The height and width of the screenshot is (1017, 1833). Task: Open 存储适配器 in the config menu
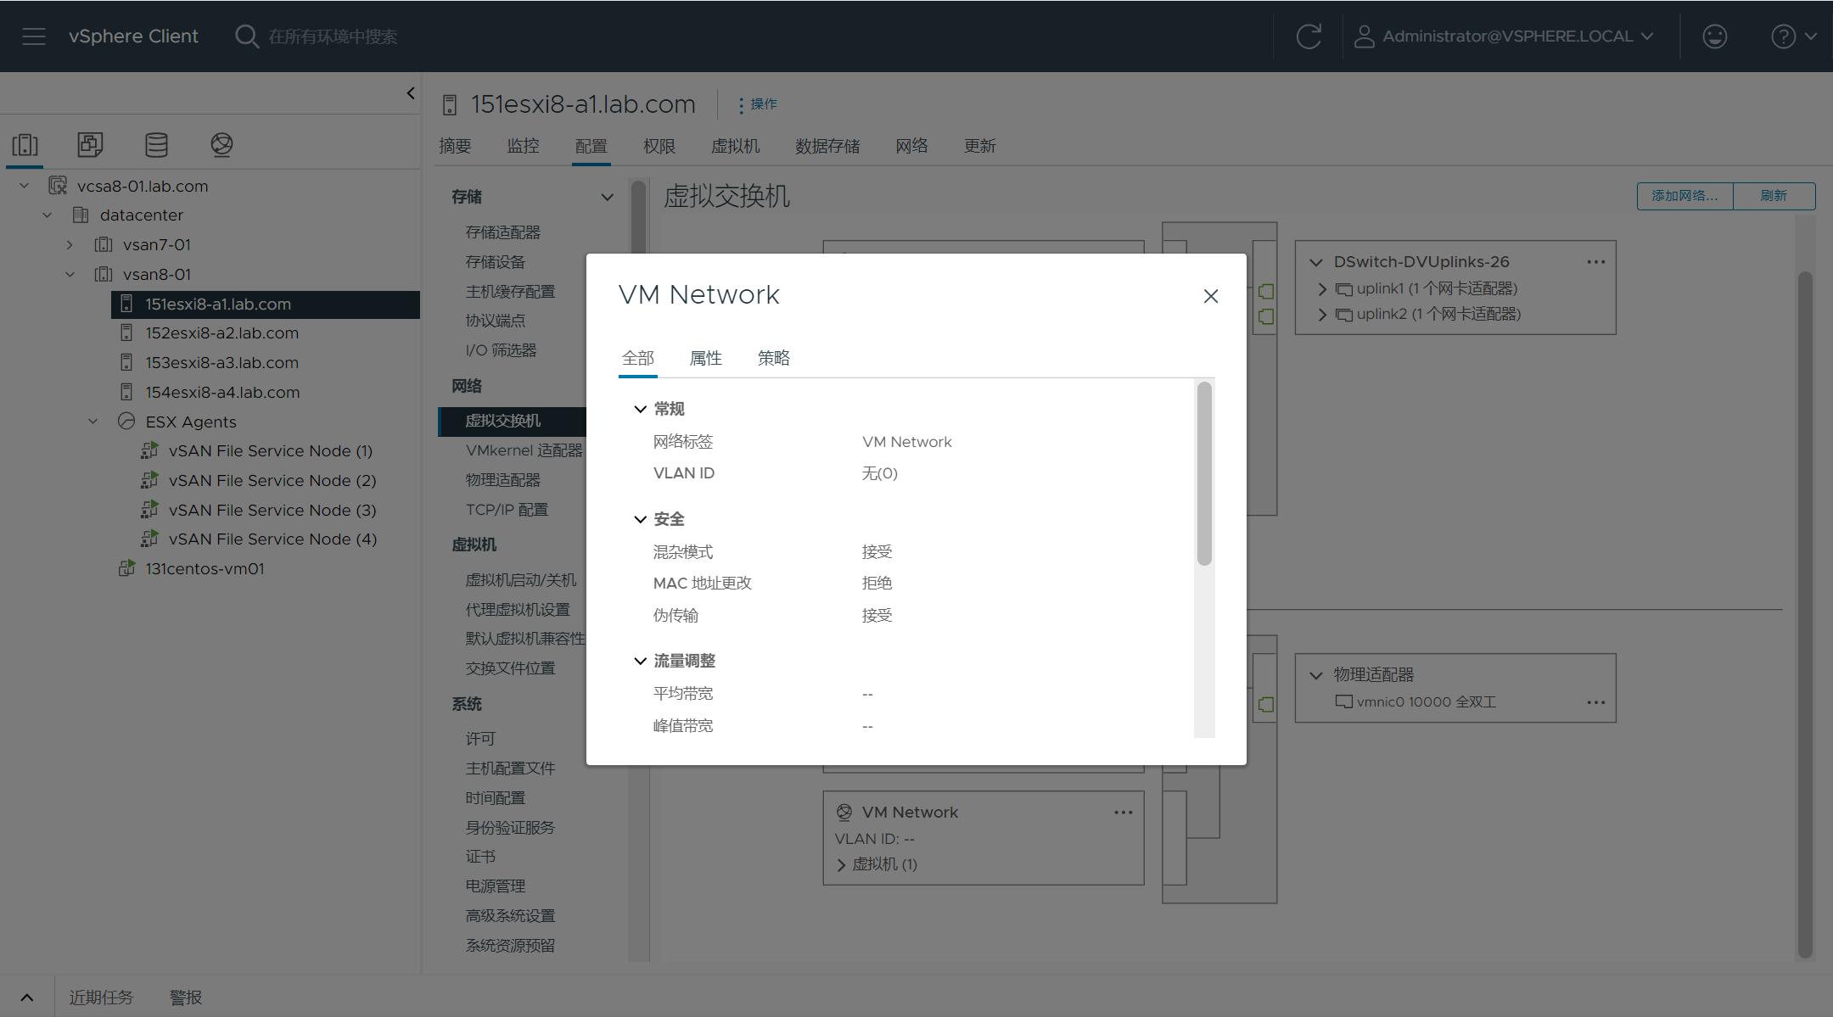503,232
